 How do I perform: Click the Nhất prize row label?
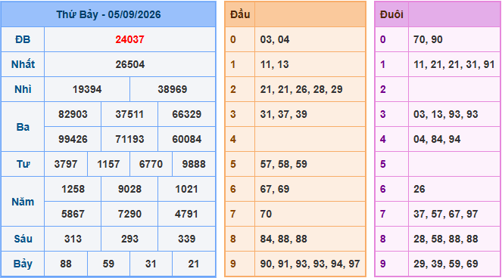pos(23,64)
